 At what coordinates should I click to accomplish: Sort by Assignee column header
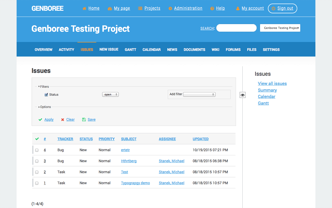tap(167, 139)
